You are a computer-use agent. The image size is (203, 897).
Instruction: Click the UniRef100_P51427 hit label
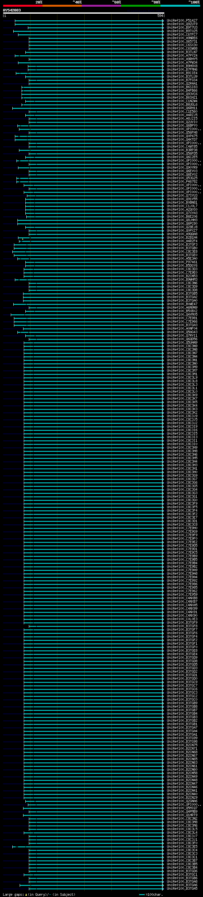point(182,21)
